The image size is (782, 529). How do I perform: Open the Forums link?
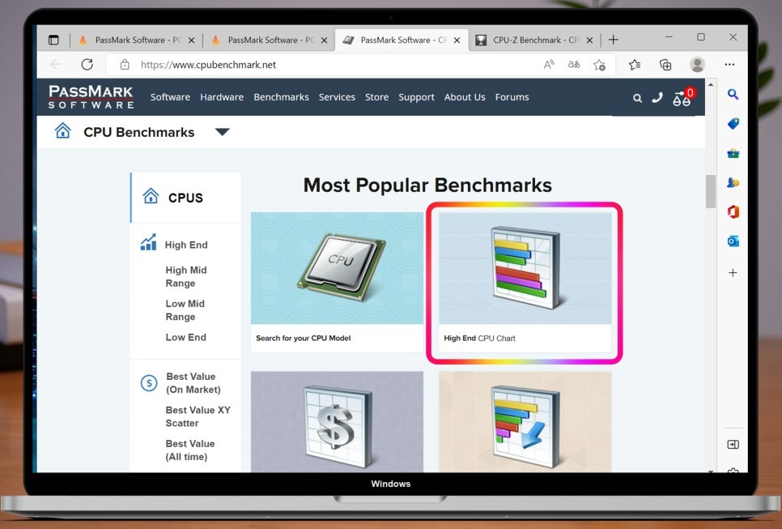(512, 97)
